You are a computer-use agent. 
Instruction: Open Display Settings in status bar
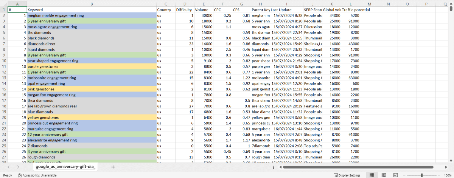click(x=347, y=175)
